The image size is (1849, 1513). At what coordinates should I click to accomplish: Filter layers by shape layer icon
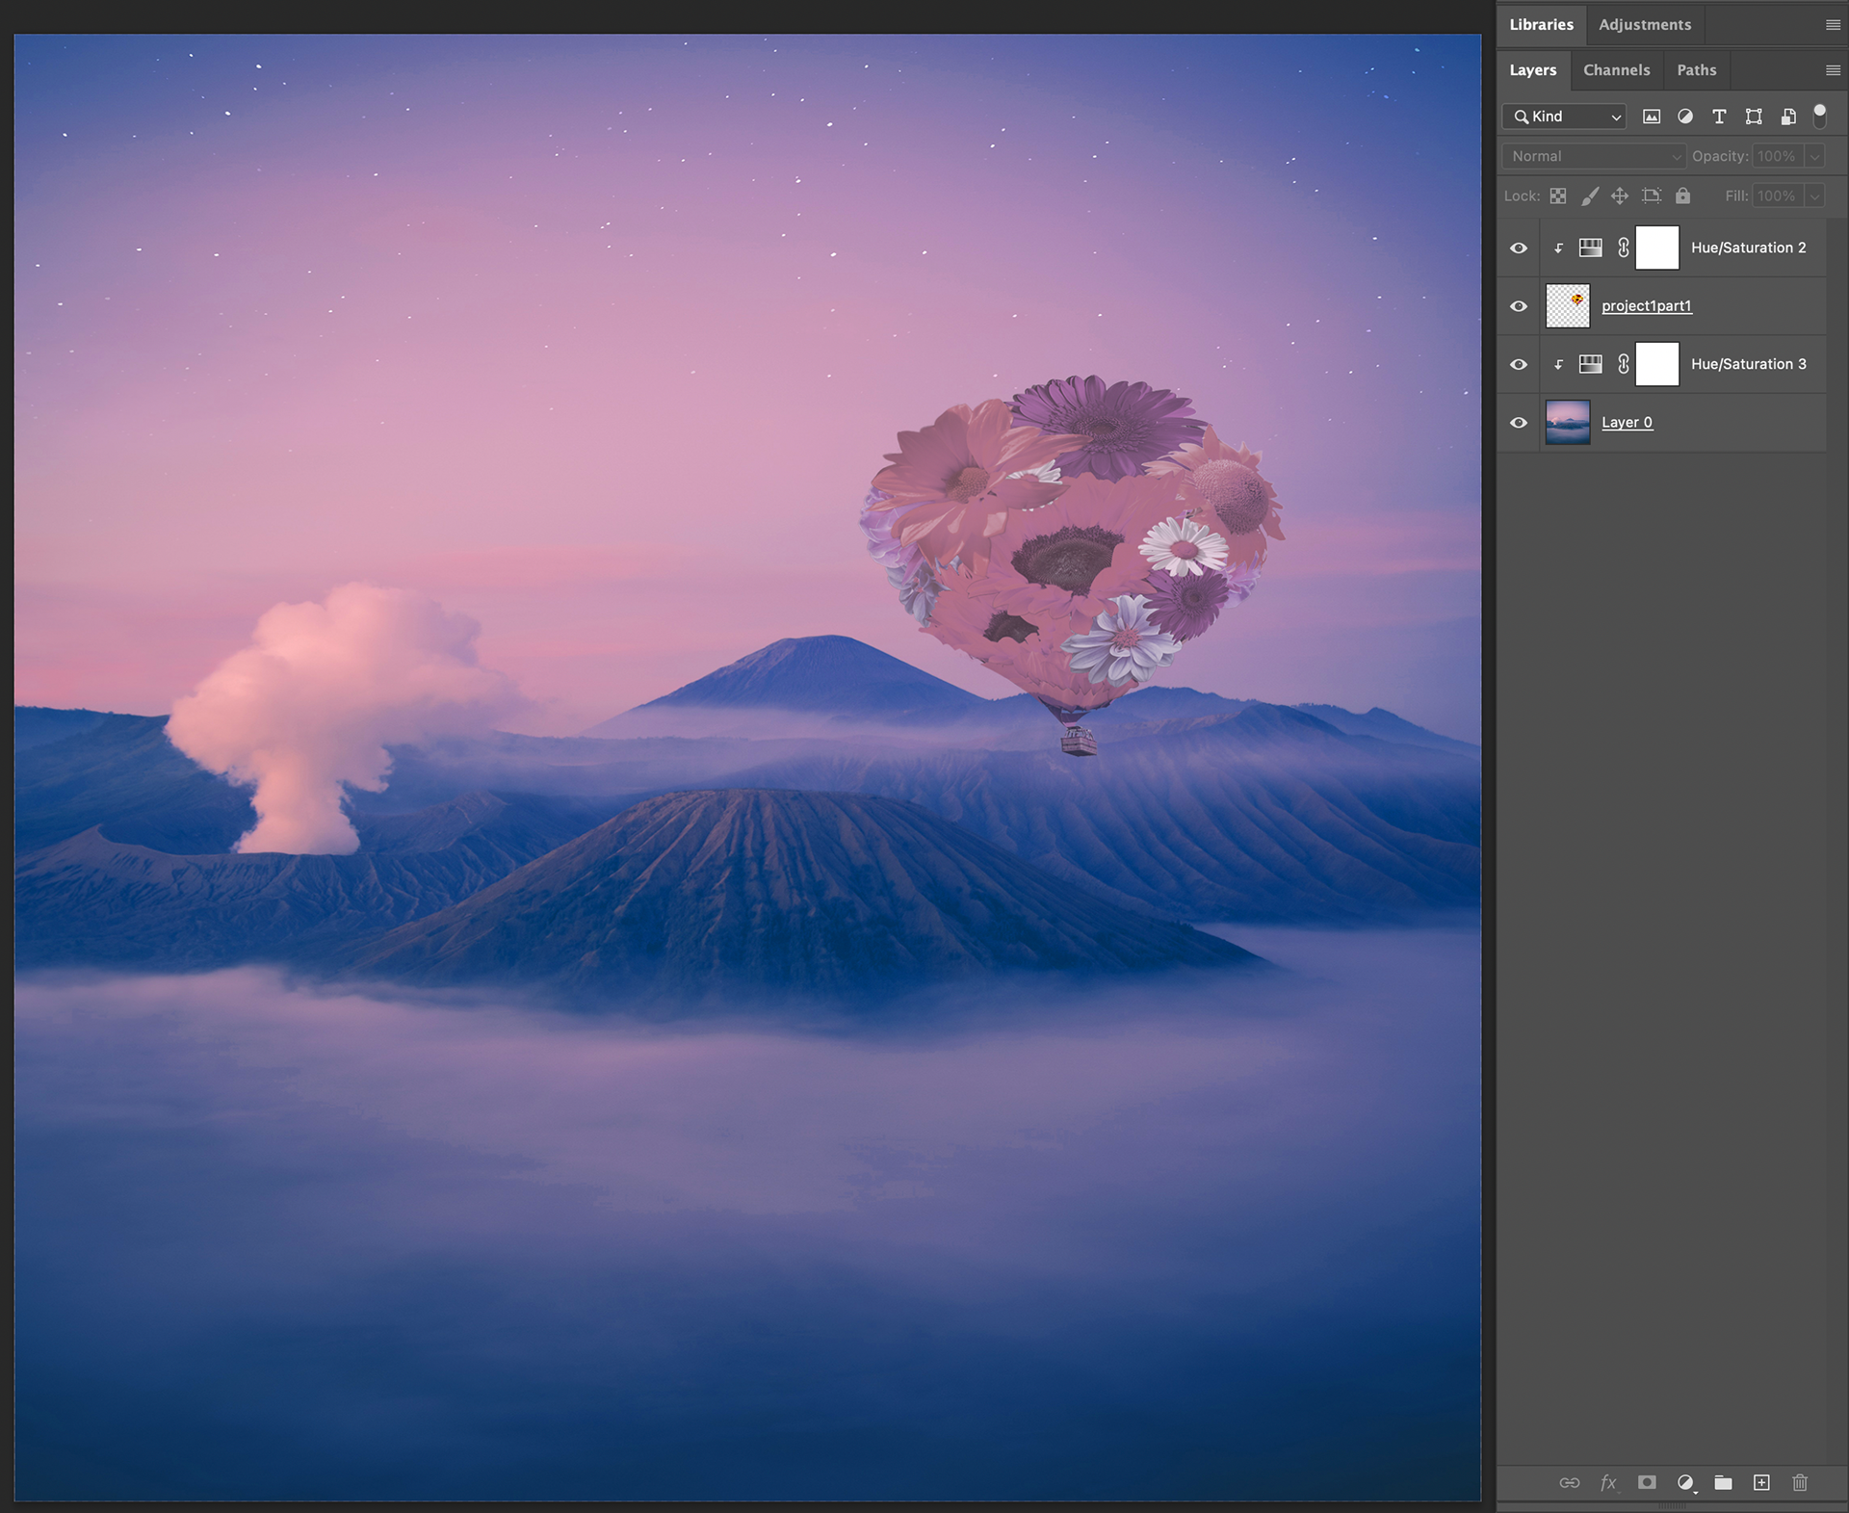[x=1754, y=117]
